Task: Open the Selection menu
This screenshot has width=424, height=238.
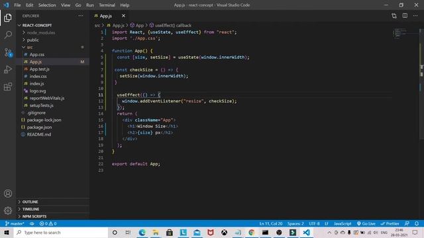Action: point(47,5)
